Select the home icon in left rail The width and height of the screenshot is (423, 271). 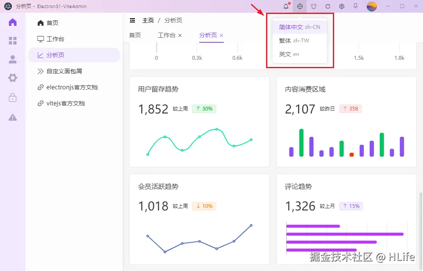pyautogui.click(x=13, y=22)
